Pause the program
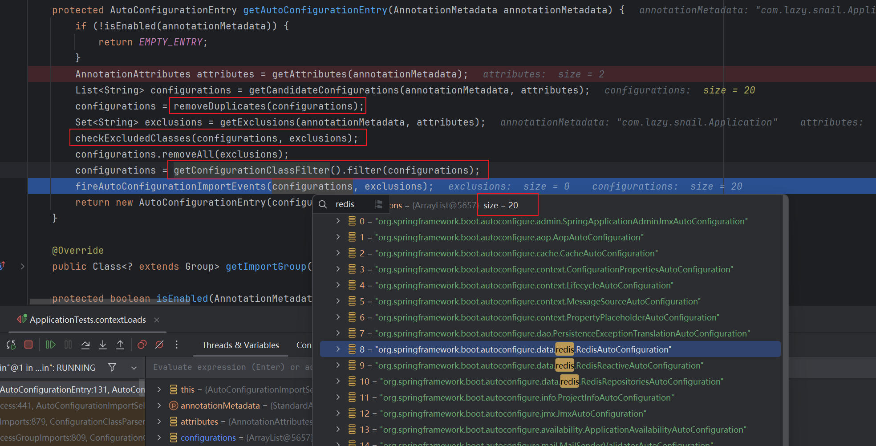The height and width of the screenshot is (446, 876). click(68, 345)
